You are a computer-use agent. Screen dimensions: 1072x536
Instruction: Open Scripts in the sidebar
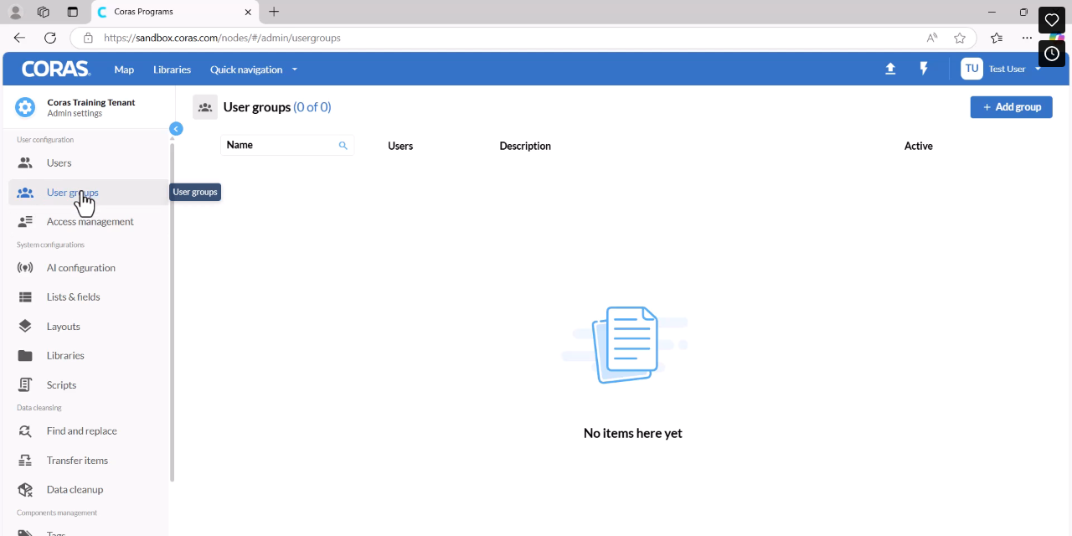(x=61, y=385)
